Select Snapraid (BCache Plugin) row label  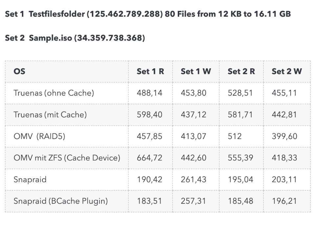[61, 201]
